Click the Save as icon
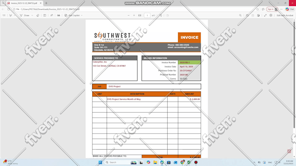 (x=259, y=16)
